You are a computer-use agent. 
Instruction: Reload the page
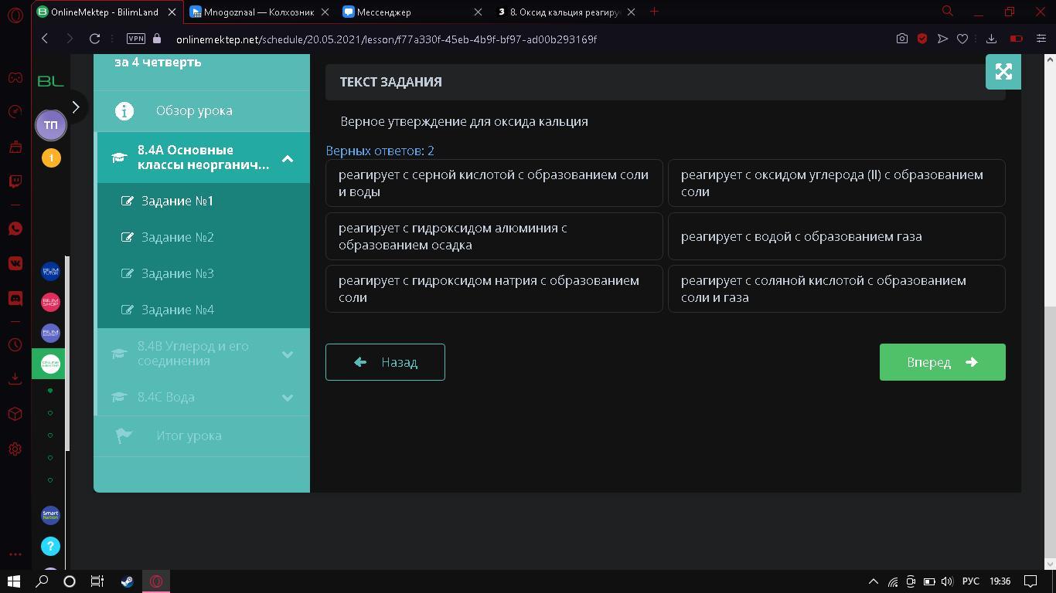point(94,39)
